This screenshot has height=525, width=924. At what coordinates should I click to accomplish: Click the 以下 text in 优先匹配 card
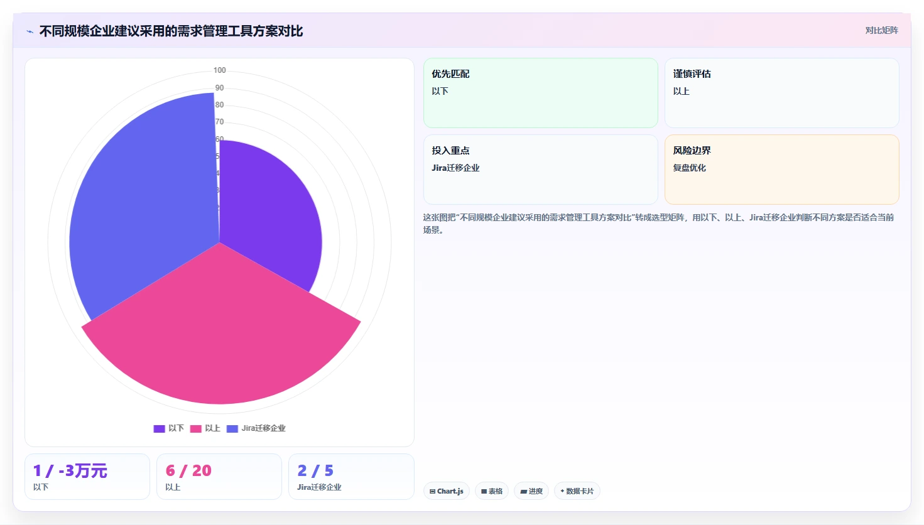pos(440,91)
